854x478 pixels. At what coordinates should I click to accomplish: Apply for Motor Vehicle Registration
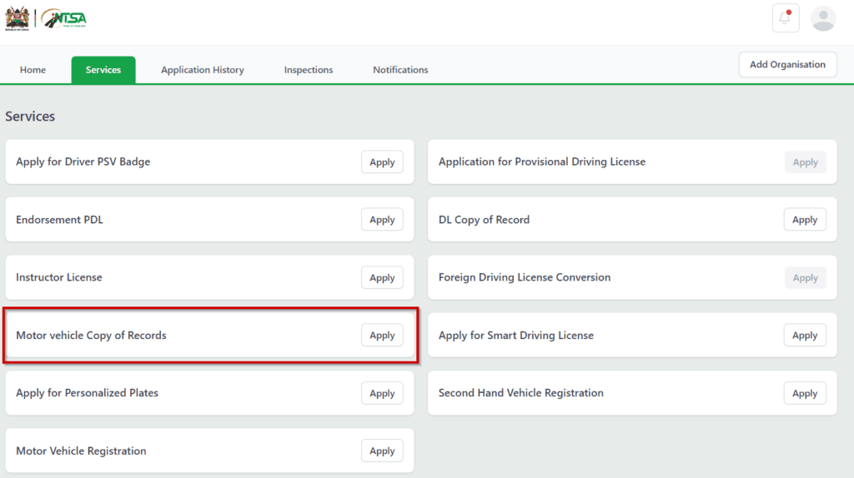coord(382,451)
